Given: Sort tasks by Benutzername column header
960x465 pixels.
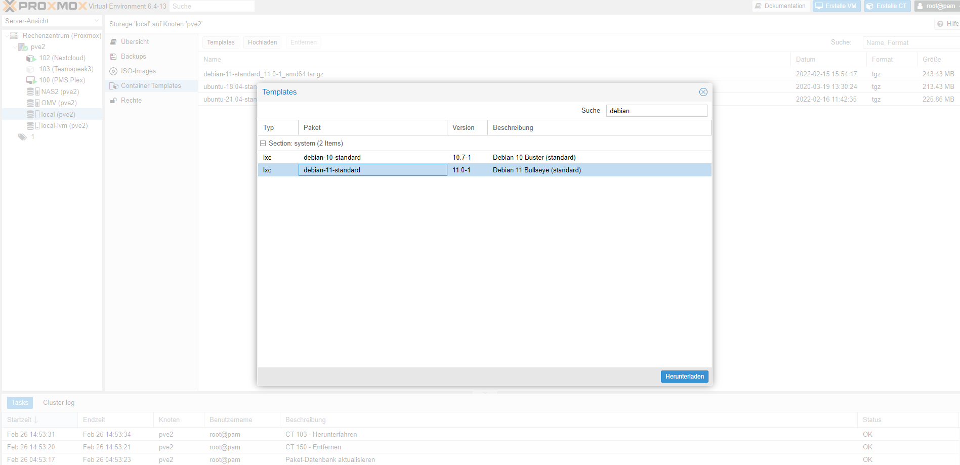Looking at the screenshot, I should click(x=242, y=420).
